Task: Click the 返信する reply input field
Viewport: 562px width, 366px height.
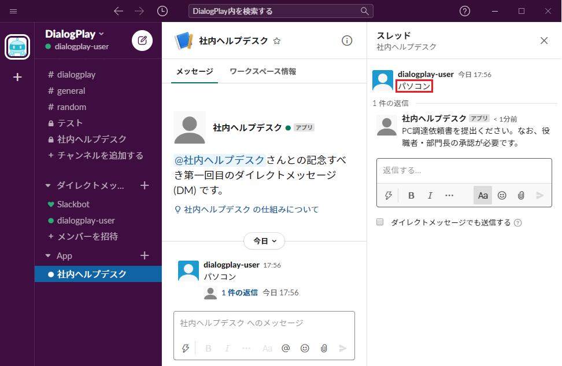Action: point(464,170)
